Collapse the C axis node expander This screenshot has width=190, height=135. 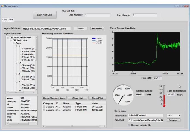tap(17, 46)
